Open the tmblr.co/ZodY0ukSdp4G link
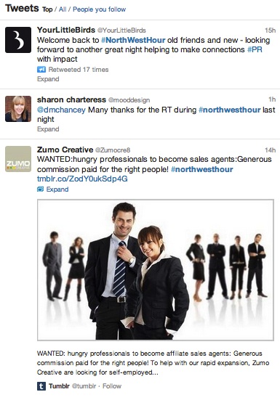Image resolution: width=280 pixels, height=400 pixels. point(82,179)
